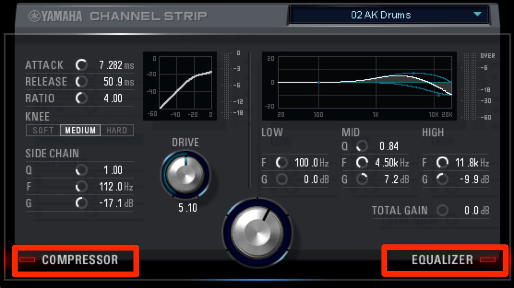Toggle the COMPRESSOR on/off button
514x288 pixels.
(x=27, y=260)
